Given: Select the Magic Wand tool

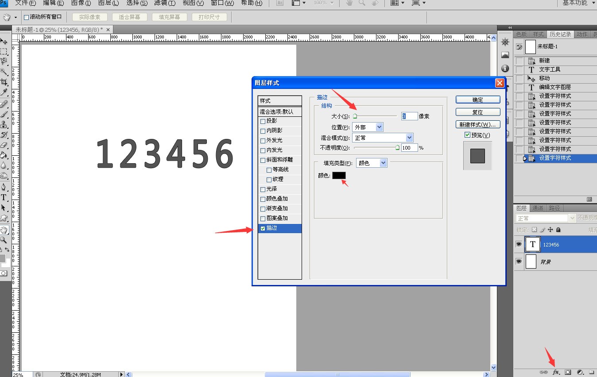Looking at the screenshot, I should 4,72.
